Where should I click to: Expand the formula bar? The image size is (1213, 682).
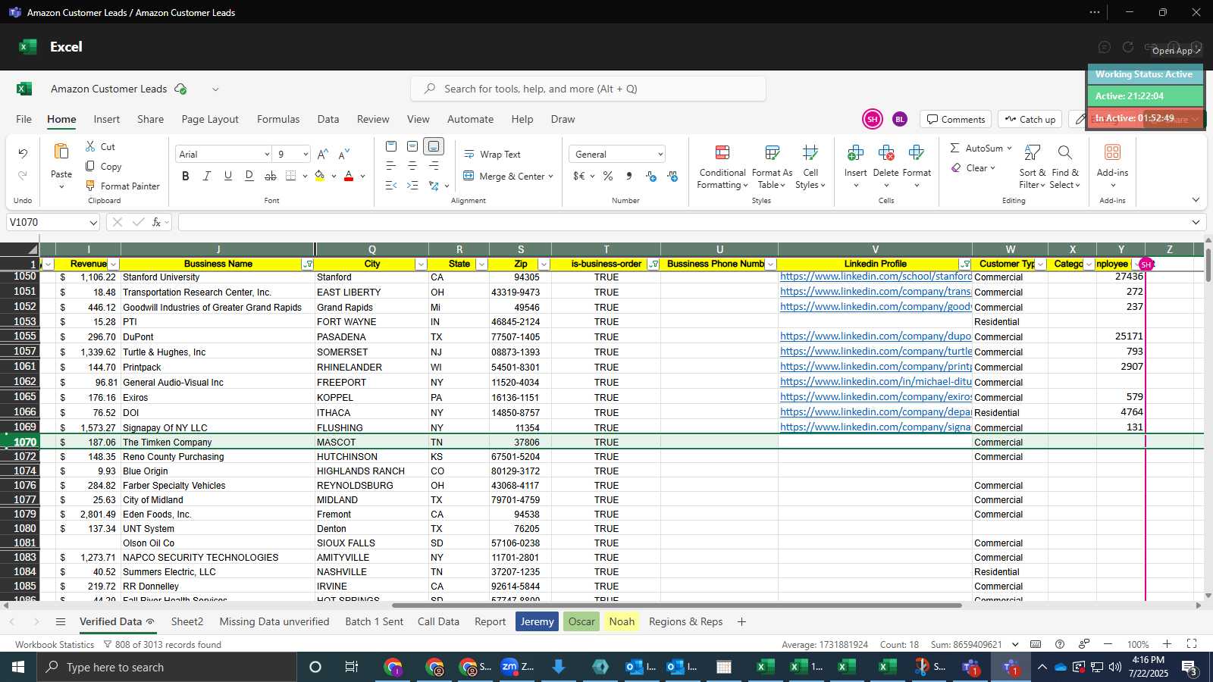1196,222
